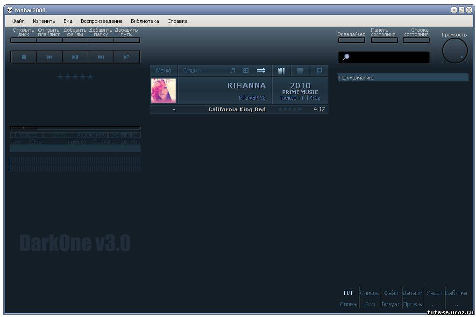Screen dimensions: 476x317
Task: Click the Громкость volume knob
Action: click(455, 50)
